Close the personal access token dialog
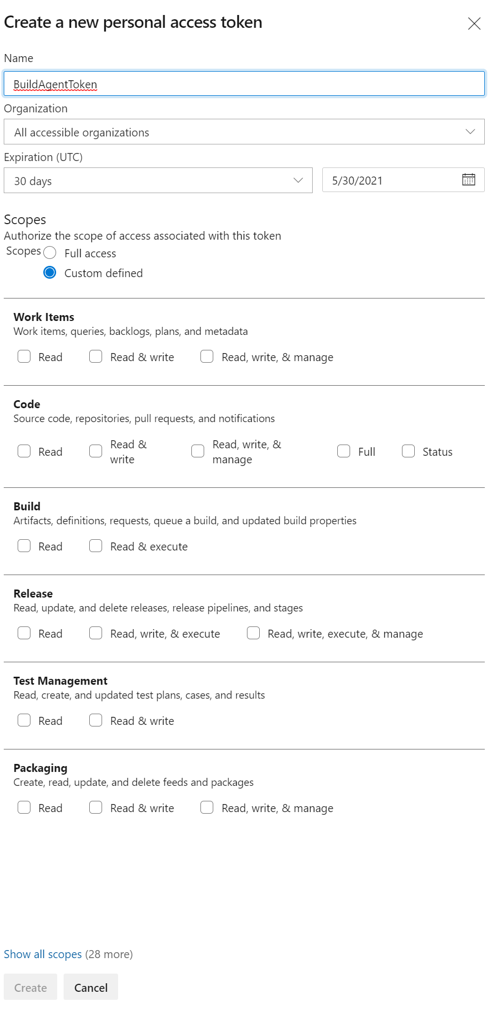 pos(474,24)
